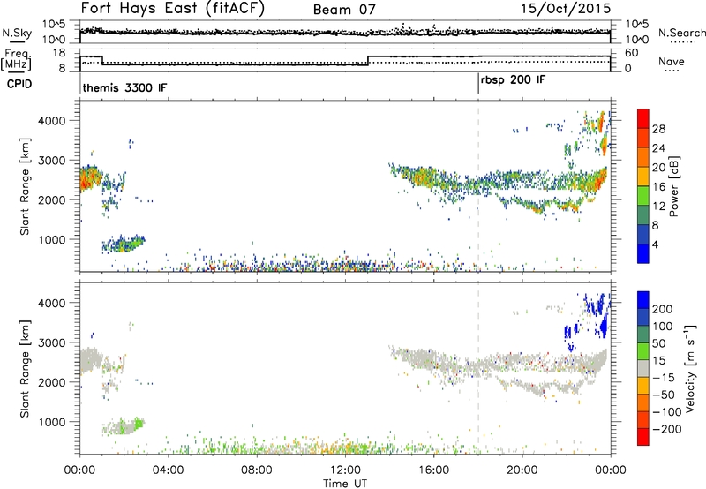Click the '04:00' time tick label
The height and width of the screenshot is (489, 706).
[169, 470]
